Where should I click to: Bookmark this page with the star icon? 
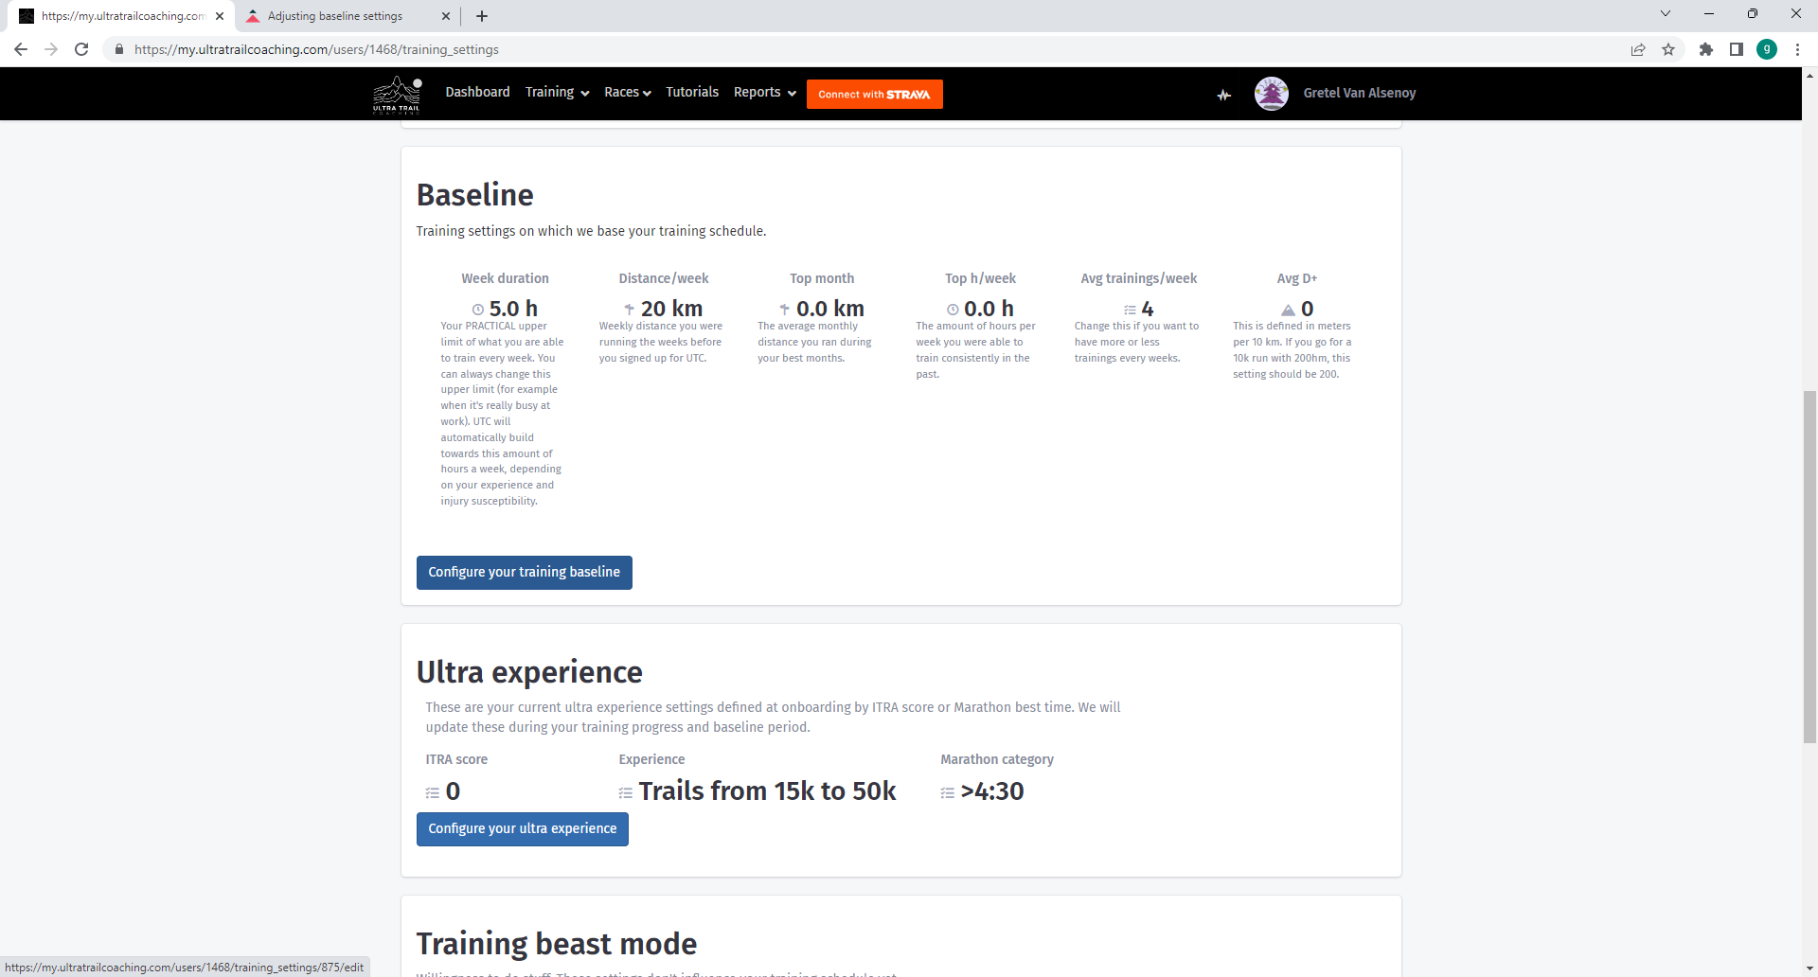tap(1669, 49)
